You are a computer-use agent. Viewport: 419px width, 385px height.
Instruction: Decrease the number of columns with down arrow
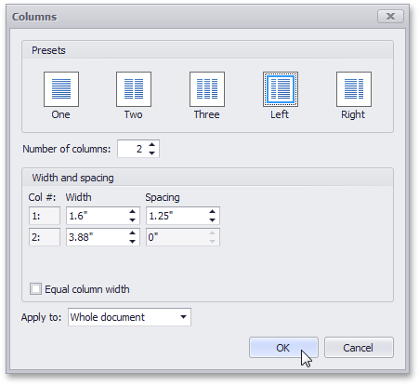151,153
